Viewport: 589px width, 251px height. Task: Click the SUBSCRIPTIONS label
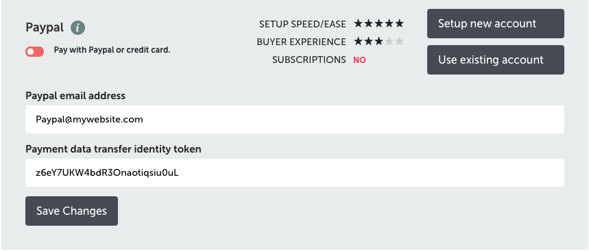pos(309,60)
